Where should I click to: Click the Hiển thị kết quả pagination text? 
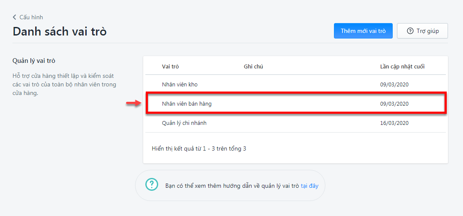pyautogui.click(x=199, y=148)
